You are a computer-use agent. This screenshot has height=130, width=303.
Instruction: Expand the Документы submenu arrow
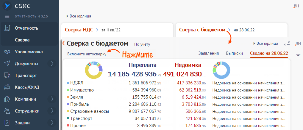pyautogui.click(x=52, y=64)
